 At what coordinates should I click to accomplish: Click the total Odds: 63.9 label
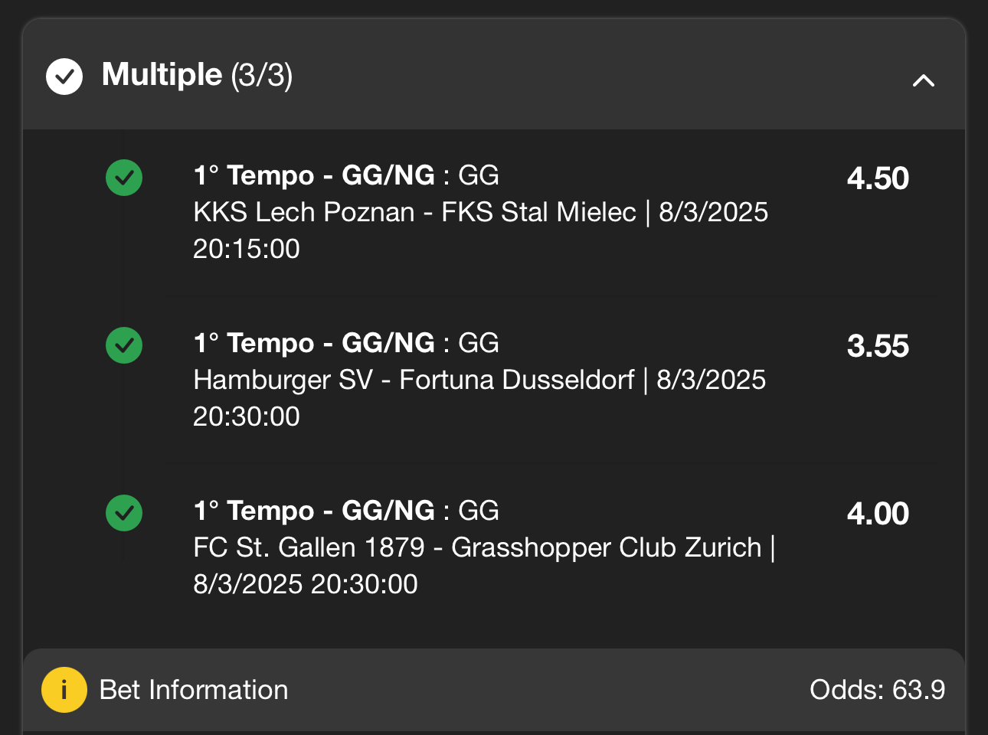pyautogui.click(x=878, y=690)
